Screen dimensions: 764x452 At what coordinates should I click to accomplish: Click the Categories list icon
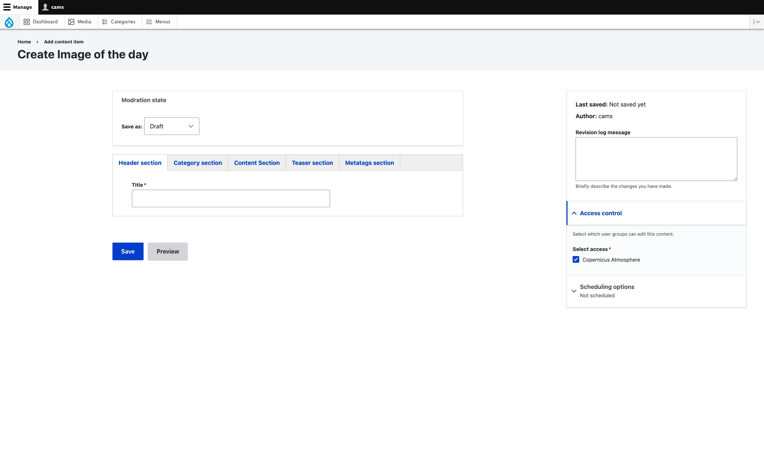[105, 22]
